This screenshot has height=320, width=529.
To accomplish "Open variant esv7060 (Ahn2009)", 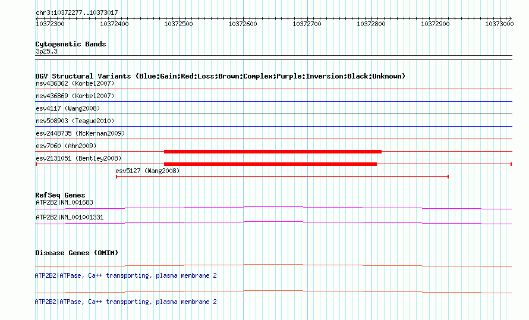I will [x=66, y=146].
